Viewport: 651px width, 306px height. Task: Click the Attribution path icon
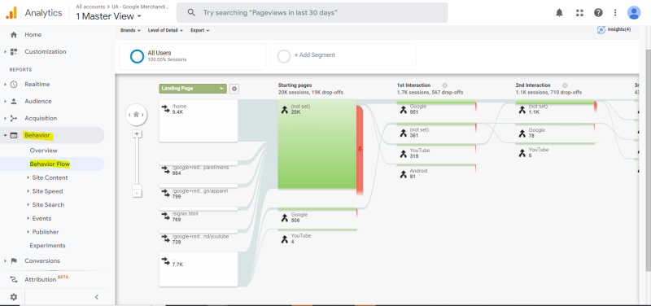[14, 279]
